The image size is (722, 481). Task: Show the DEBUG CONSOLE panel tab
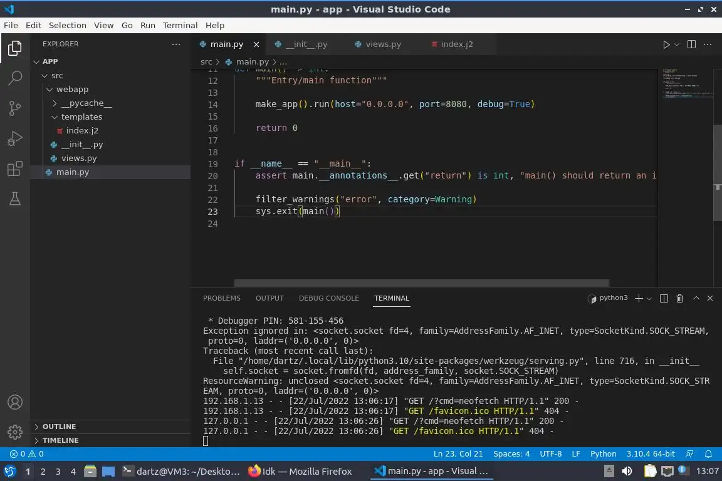[x=329, y=298]
